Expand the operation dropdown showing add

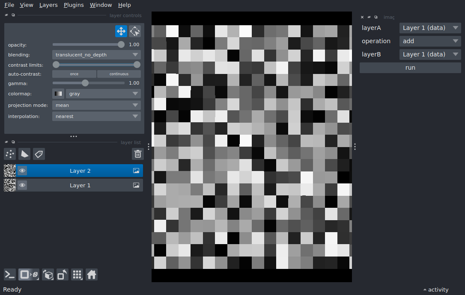(430, 41)
